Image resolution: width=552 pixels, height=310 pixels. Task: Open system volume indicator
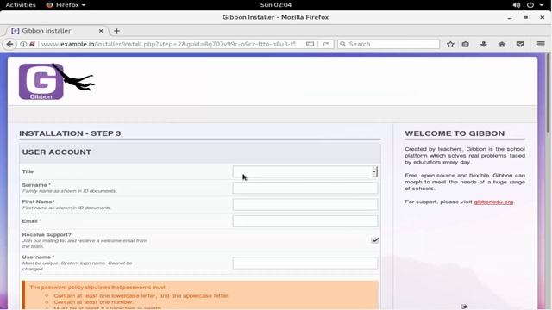(517, 5)
